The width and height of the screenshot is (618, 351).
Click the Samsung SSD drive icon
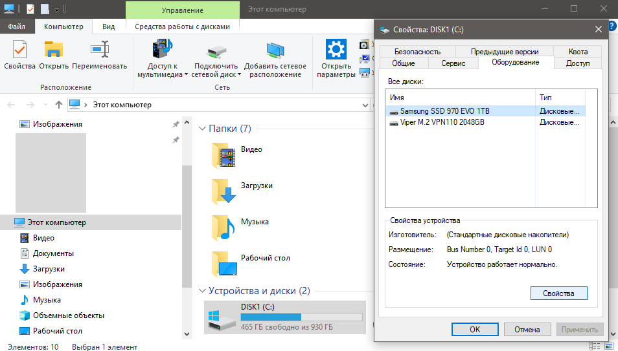pos(393,112)
